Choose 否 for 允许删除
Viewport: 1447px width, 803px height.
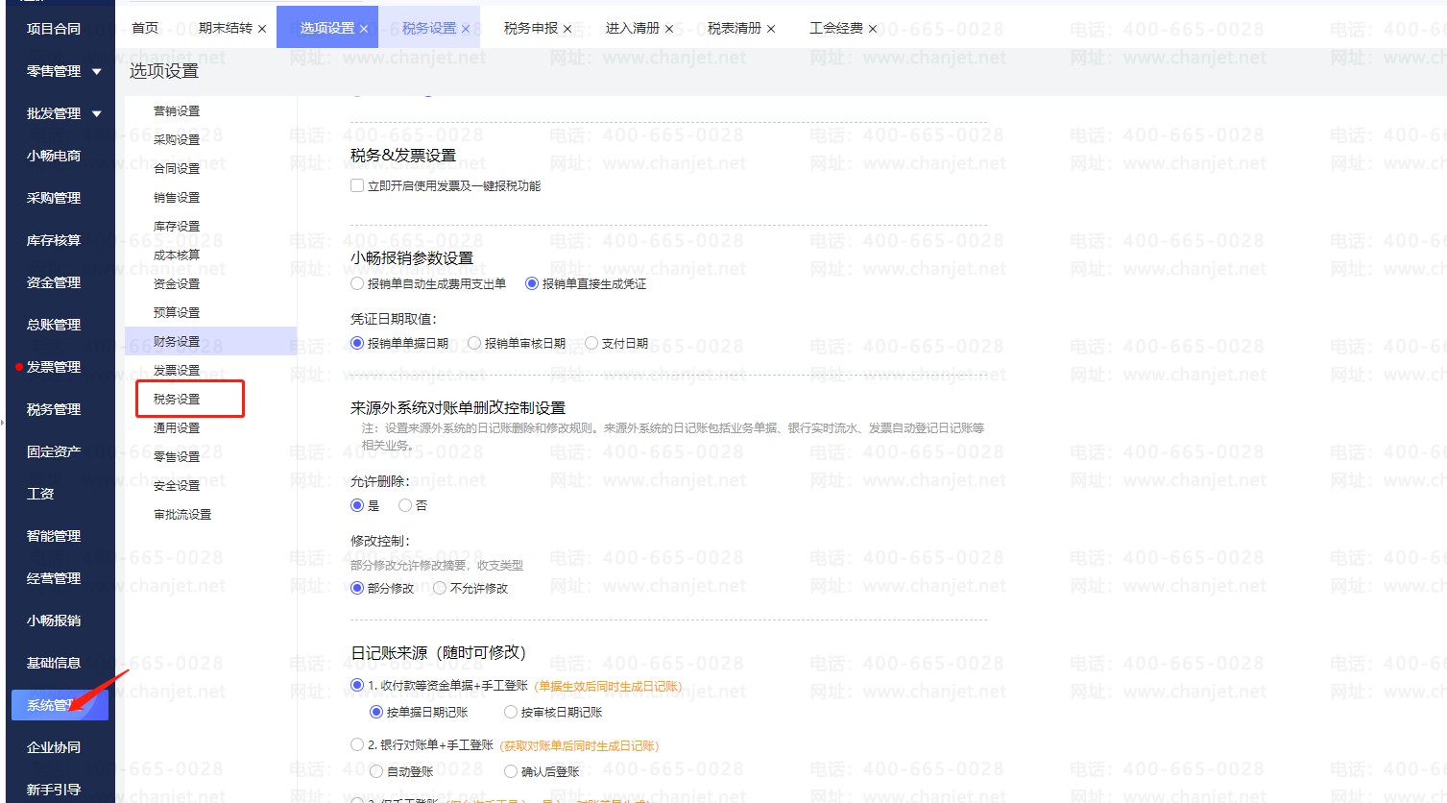click(x=405, y=505)
